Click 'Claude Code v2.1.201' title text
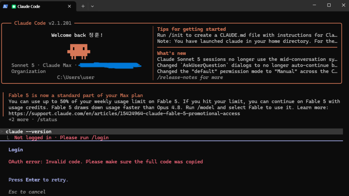 point(43,23)
